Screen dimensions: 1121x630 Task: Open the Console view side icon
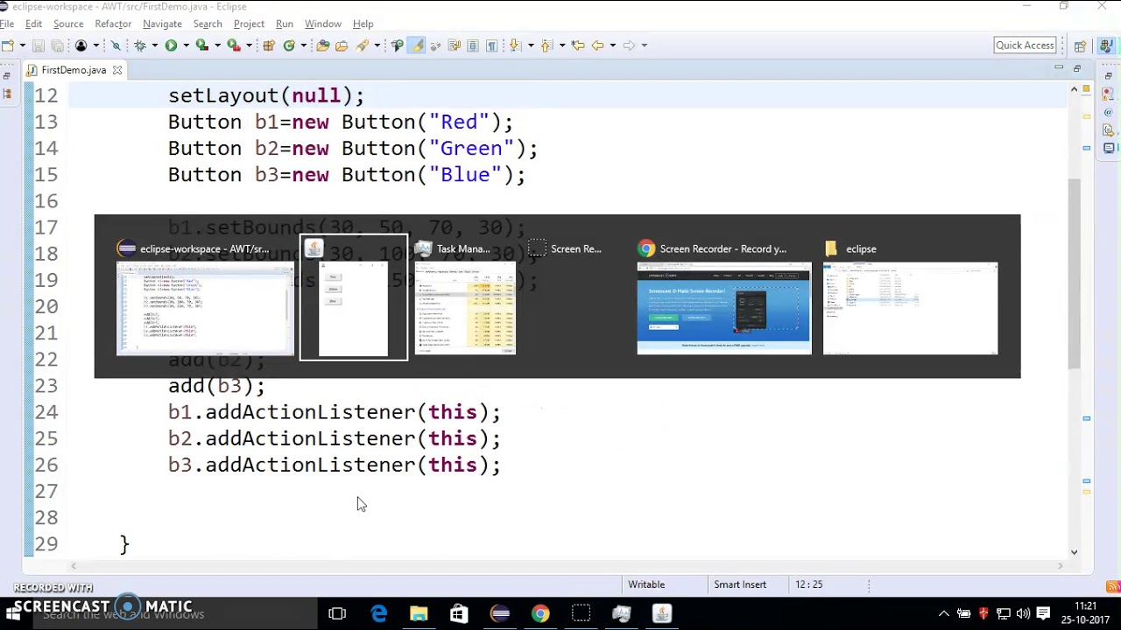tap(1109, 148)
